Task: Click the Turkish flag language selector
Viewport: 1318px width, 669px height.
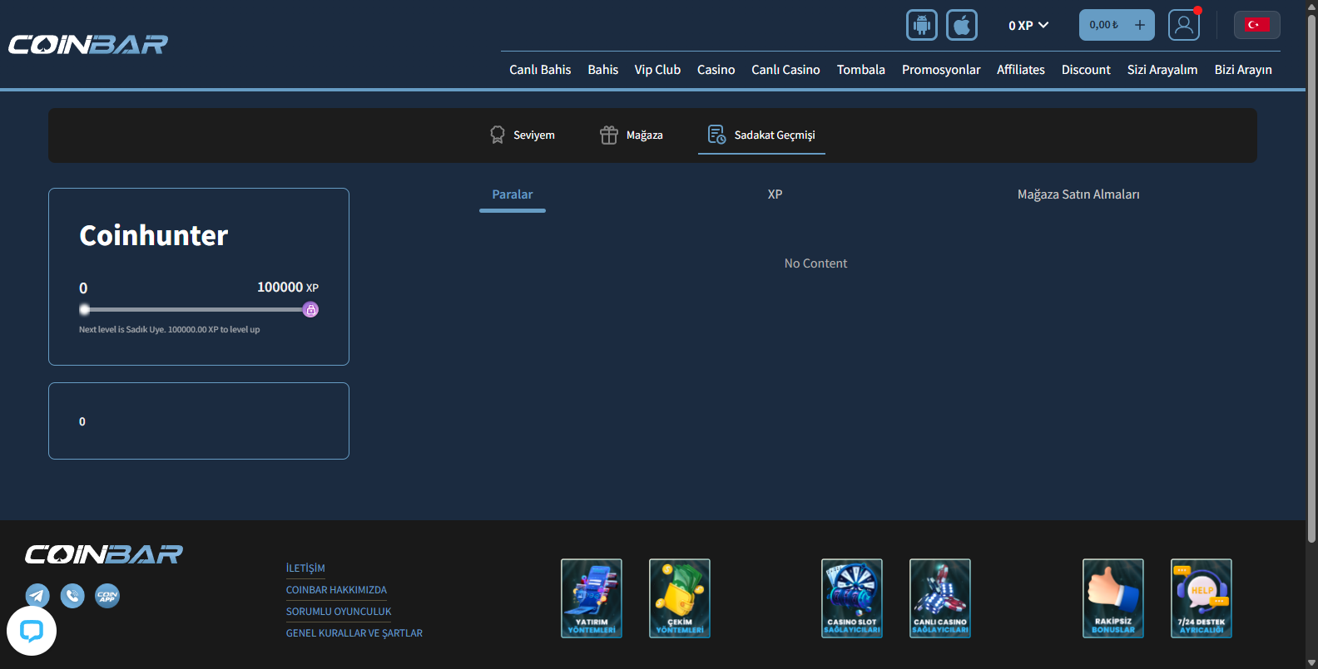Action: point(1256,25)
